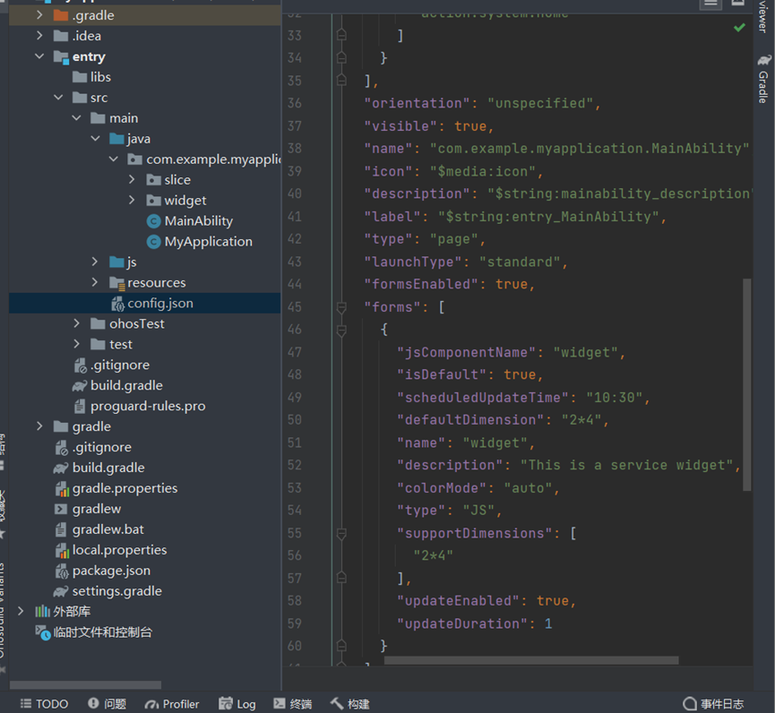Click line number 50 in gutter

[295, 420]
